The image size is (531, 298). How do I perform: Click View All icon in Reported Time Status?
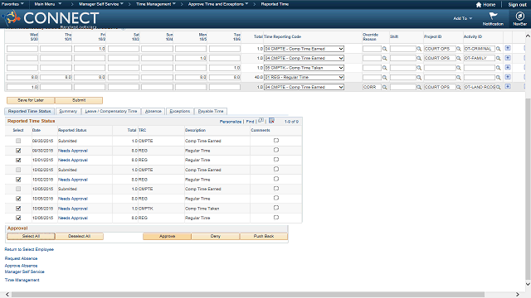pos(261,121)
